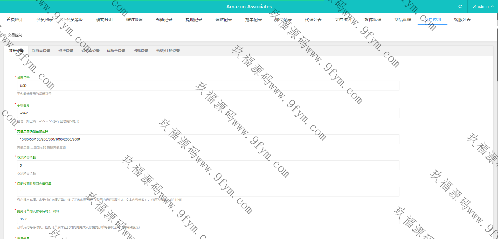Switch to the 利息宝设置 tab
The width and height of the screenshot is (498, 239).
(x=41, y=51)
